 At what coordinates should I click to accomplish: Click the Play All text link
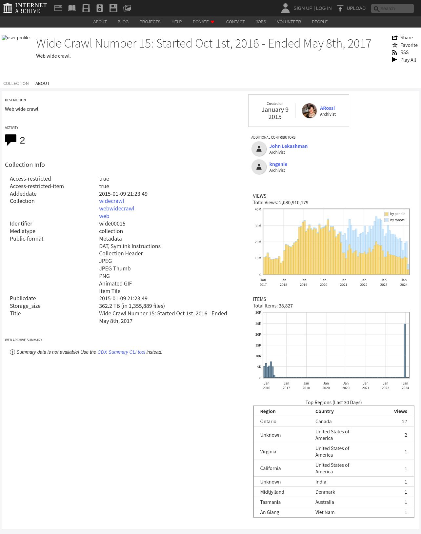tap(408, 60)
